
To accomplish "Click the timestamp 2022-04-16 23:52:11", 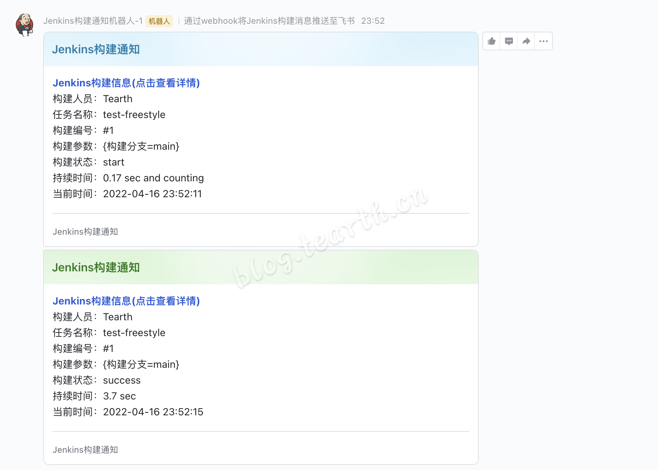I will pyautogui.click(x=152, y=194).
